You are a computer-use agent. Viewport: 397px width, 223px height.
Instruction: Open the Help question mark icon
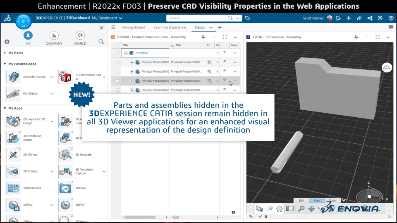391,18
